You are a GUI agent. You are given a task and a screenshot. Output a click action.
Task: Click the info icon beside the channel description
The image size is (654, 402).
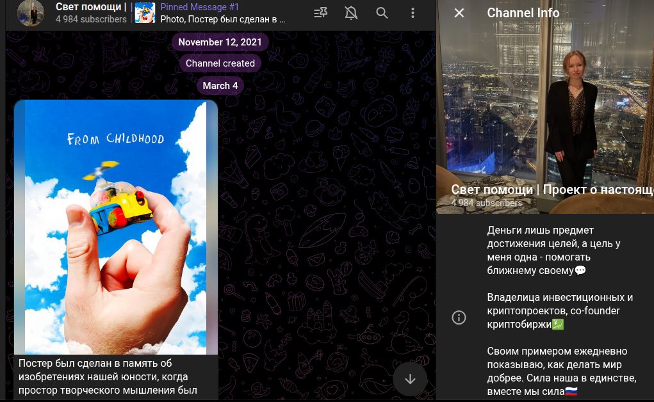459,318
